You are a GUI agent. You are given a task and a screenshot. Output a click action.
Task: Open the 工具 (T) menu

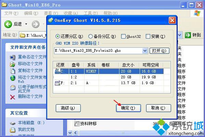point(91,13)
